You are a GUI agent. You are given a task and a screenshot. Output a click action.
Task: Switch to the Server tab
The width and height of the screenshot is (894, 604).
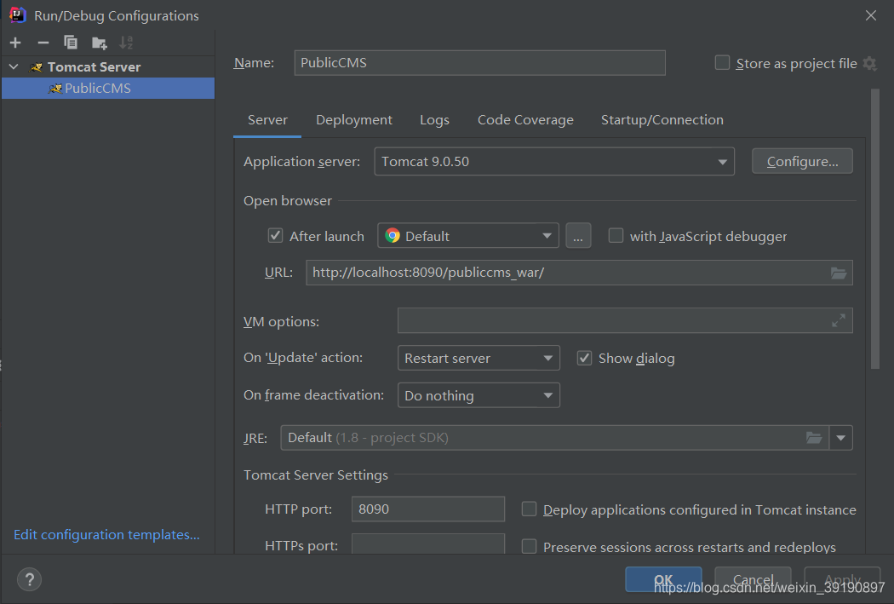(x=267, y=120)
